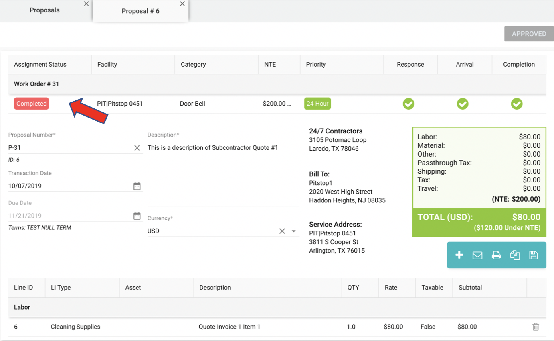Delete line item 6 with trash icon
This screenshot has height=341, width=554.
pyautogui.click(x=536, y=327)
